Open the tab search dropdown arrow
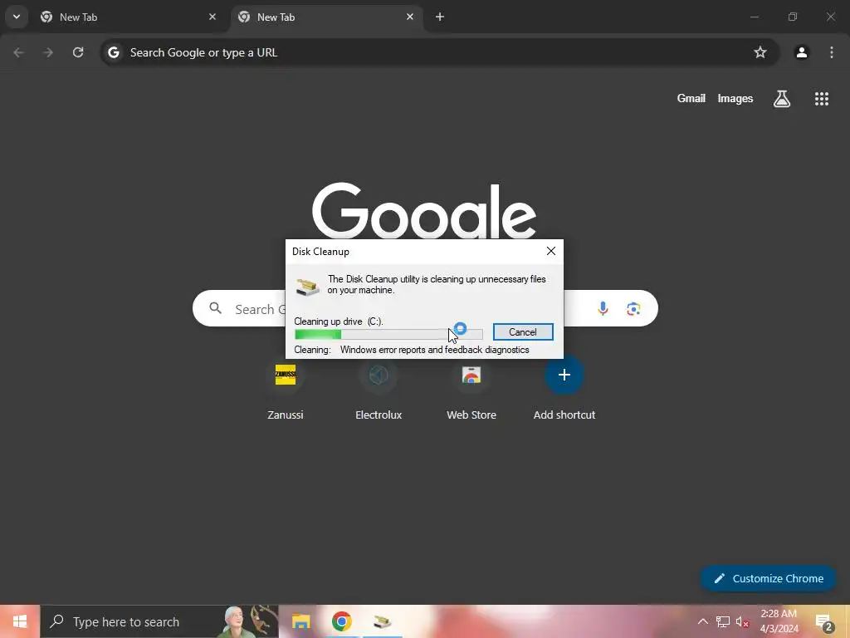Viewport: 850px width, 638px height. 17,17
